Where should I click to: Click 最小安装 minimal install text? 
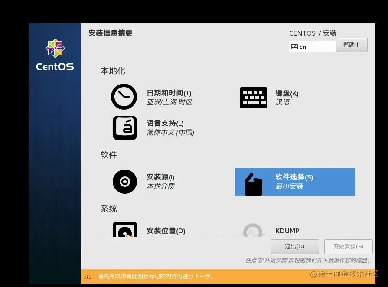(x=289, y=186)
